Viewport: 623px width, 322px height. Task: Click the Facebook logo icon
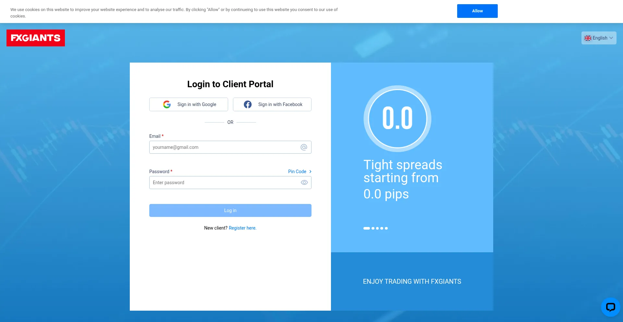pos(248,104)
